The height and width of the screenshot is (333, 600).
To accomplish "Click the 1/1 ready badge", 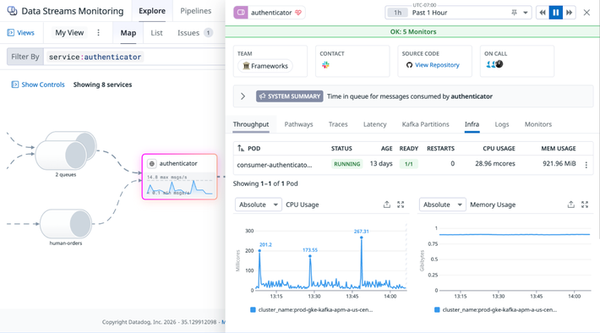I will coord(409,164).
